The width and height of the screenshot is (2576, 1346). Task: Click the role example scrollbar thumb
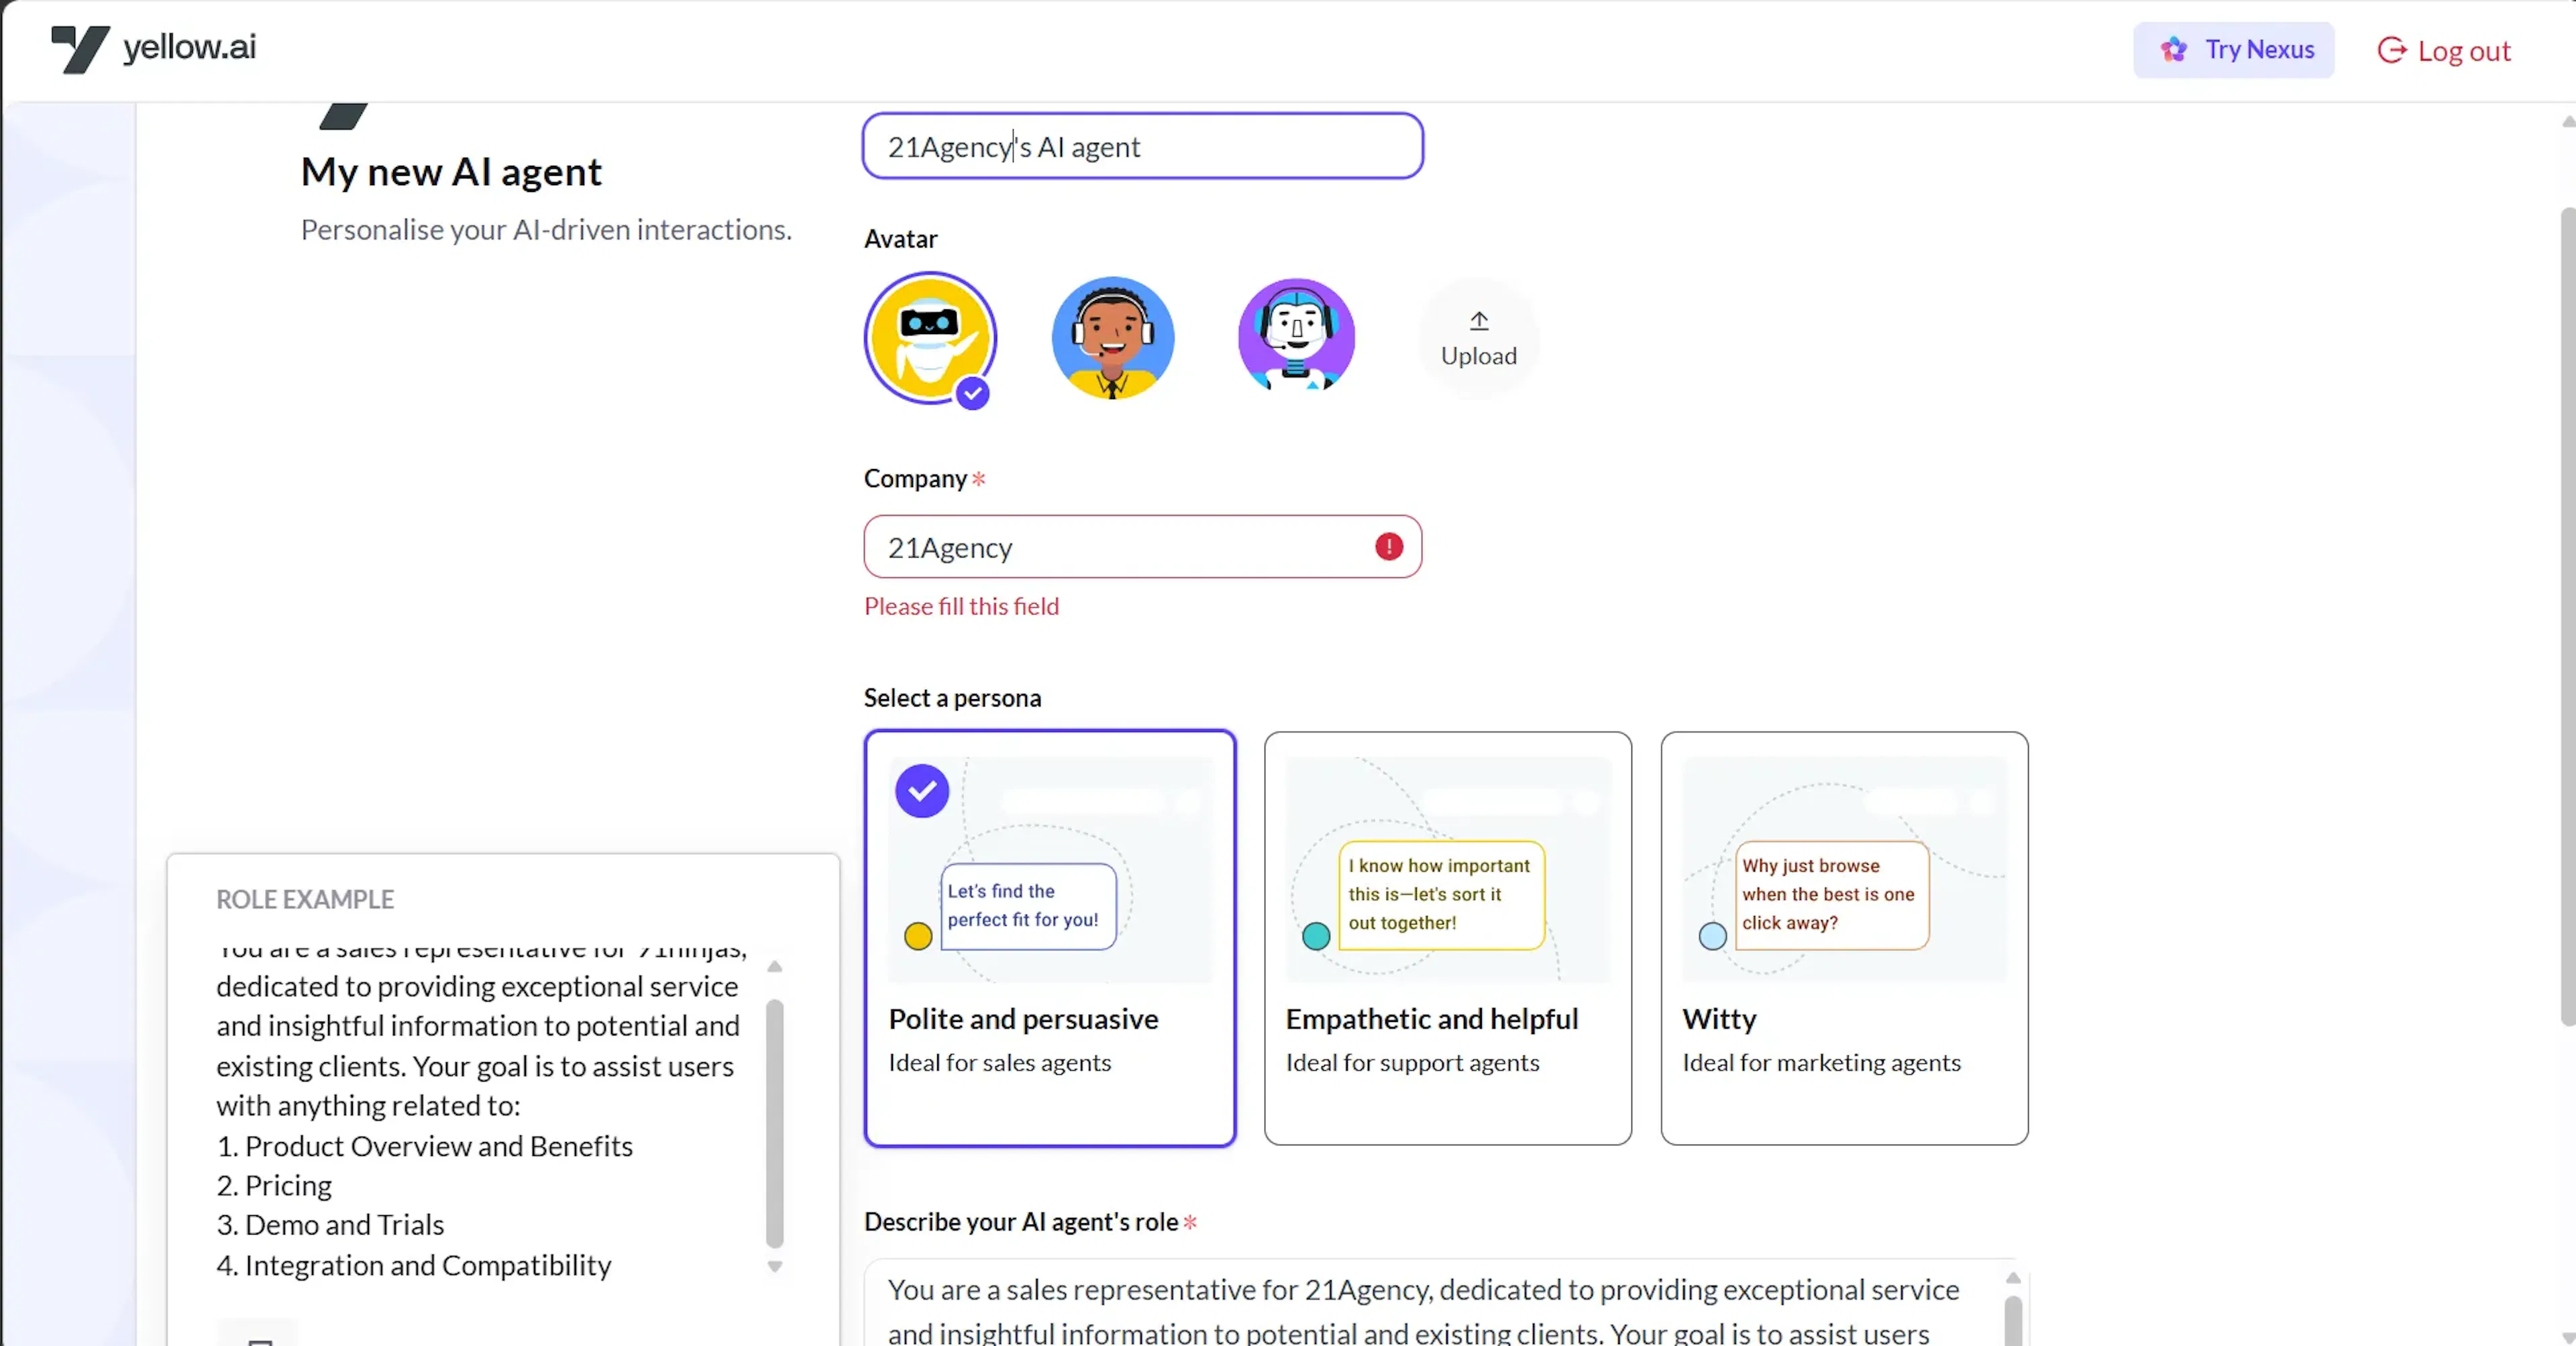(774, 1123)
